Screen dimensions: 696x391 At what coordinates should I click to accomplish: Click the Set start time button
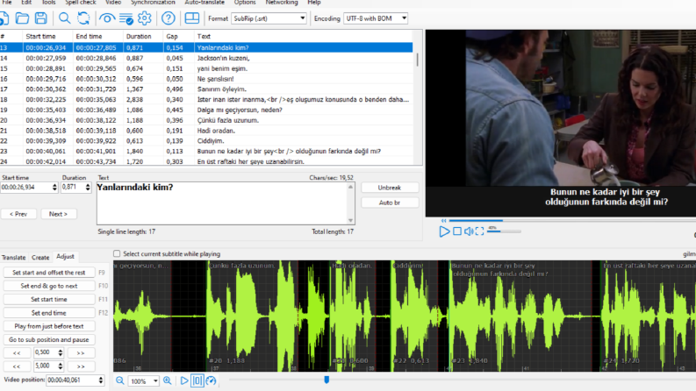point(49,299)
